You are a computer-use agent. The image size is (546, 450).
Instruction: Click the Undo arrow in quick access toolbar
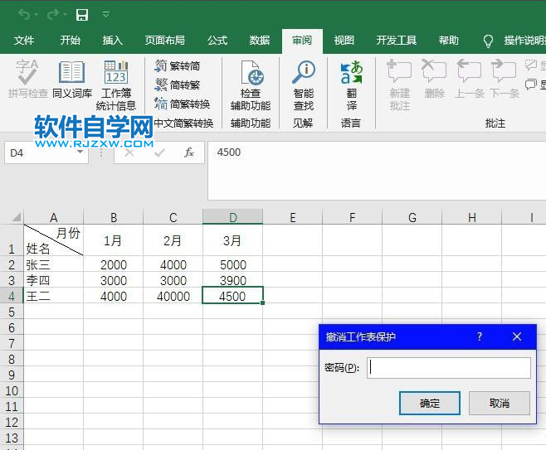pyautogui.click(x=24, y=15)
